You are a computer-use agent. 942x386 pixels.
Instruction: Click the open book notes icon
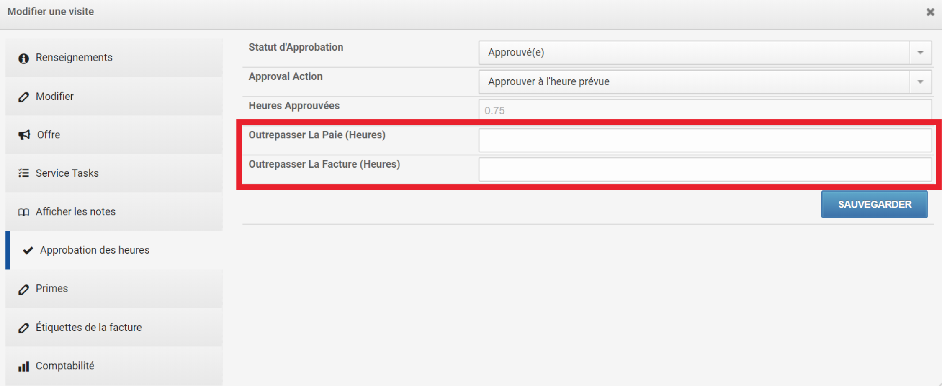(x=23, y=212)
